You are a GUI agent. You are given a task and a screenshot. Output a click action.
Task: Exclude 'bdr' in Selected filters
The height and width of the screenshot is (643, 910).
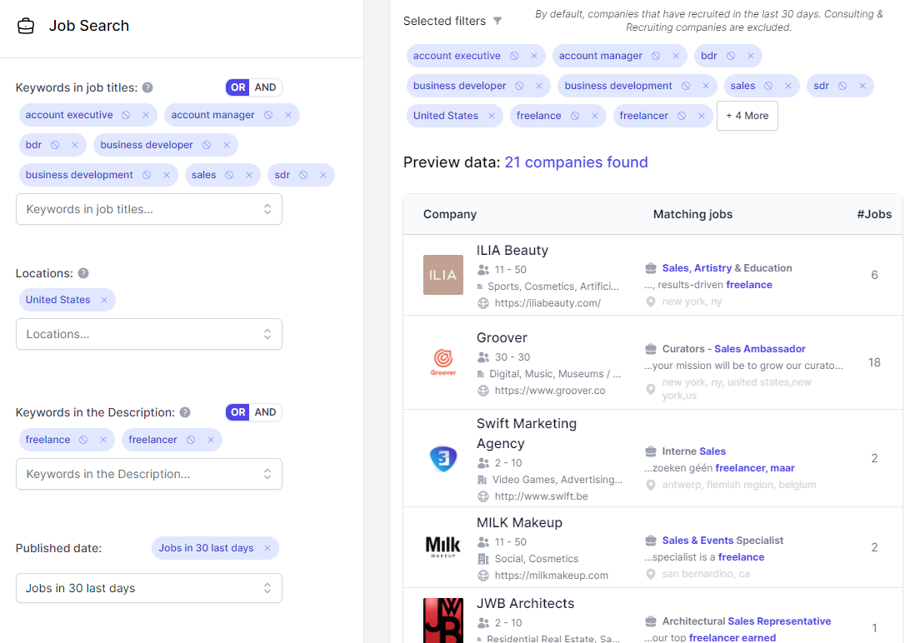point(731,56)
